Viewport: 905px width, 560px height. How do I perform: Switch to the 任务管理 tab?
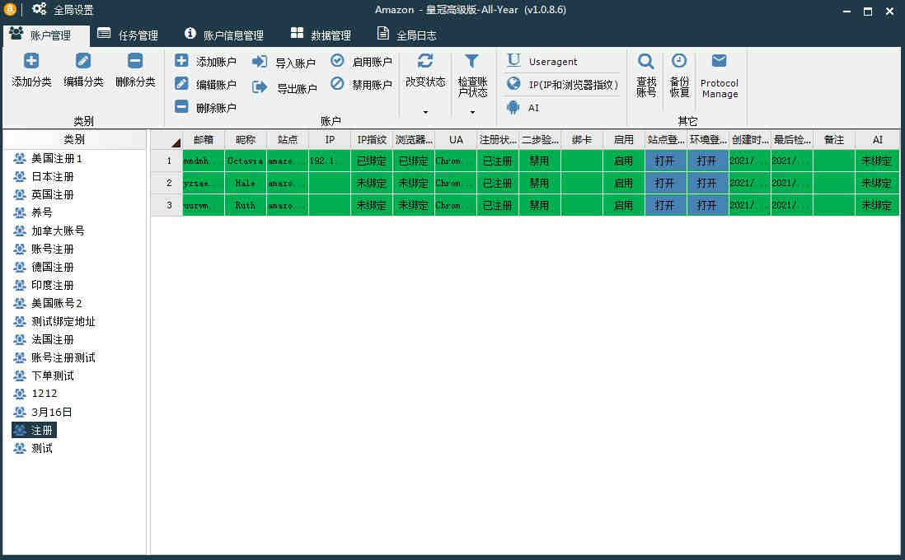(128, 35)
